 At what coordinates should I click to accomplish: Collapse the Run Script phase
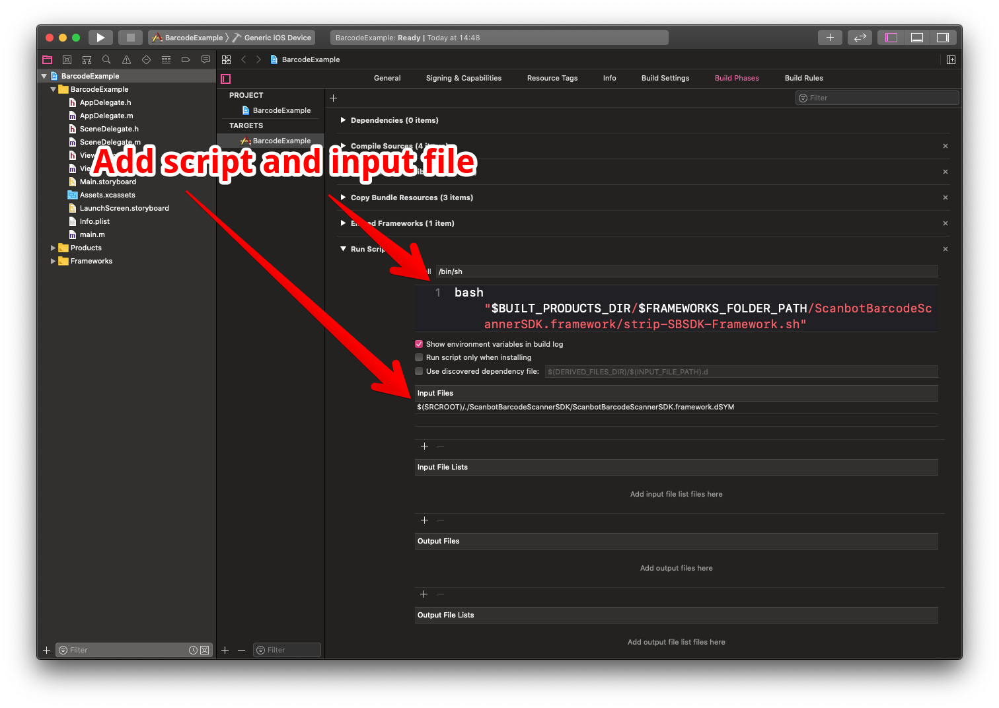pyautogui.click(x=343, y=249)
